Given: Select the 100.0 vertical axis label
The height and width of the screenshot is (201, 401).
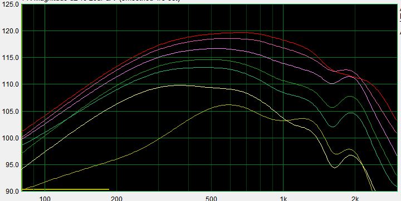Looking at the screenshot, I should (x=11, y=138).
